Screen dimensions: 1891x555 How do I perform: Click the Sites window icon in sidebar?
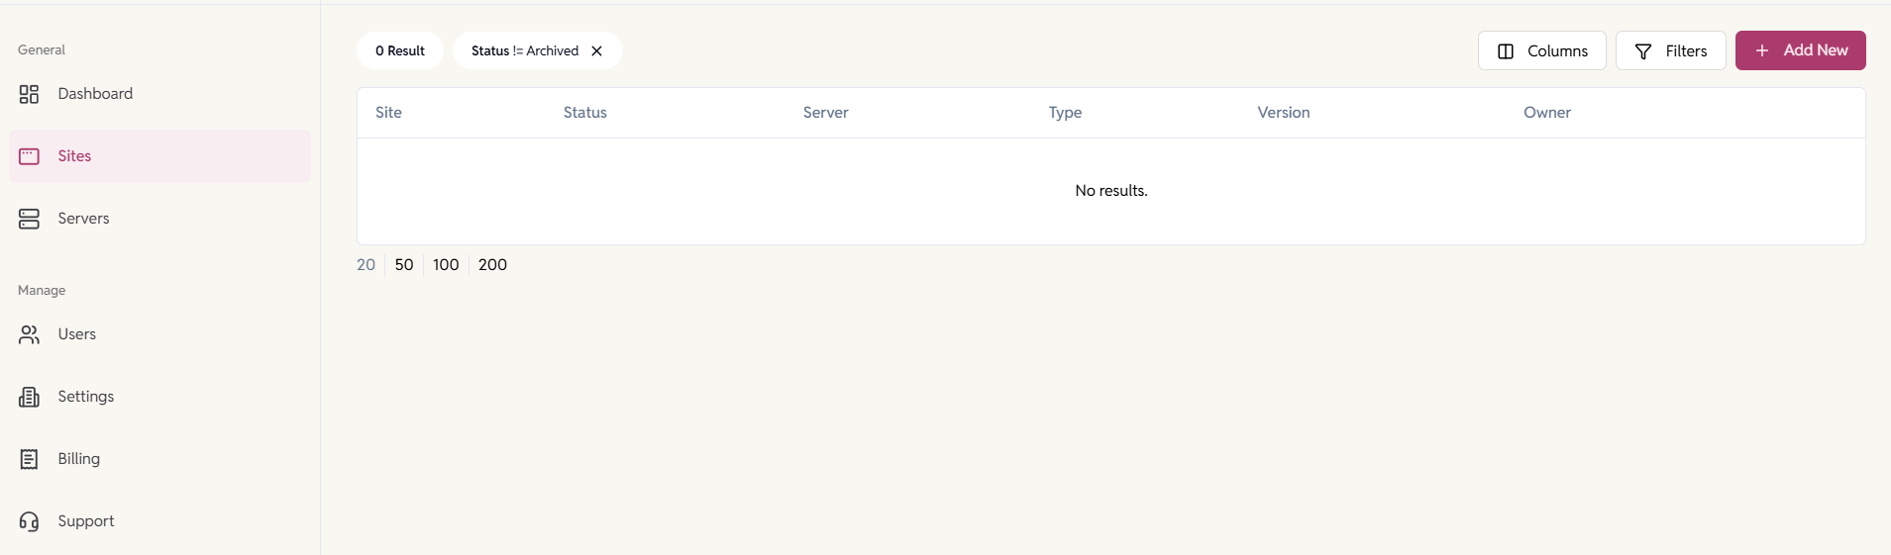[x=29, y=156]
